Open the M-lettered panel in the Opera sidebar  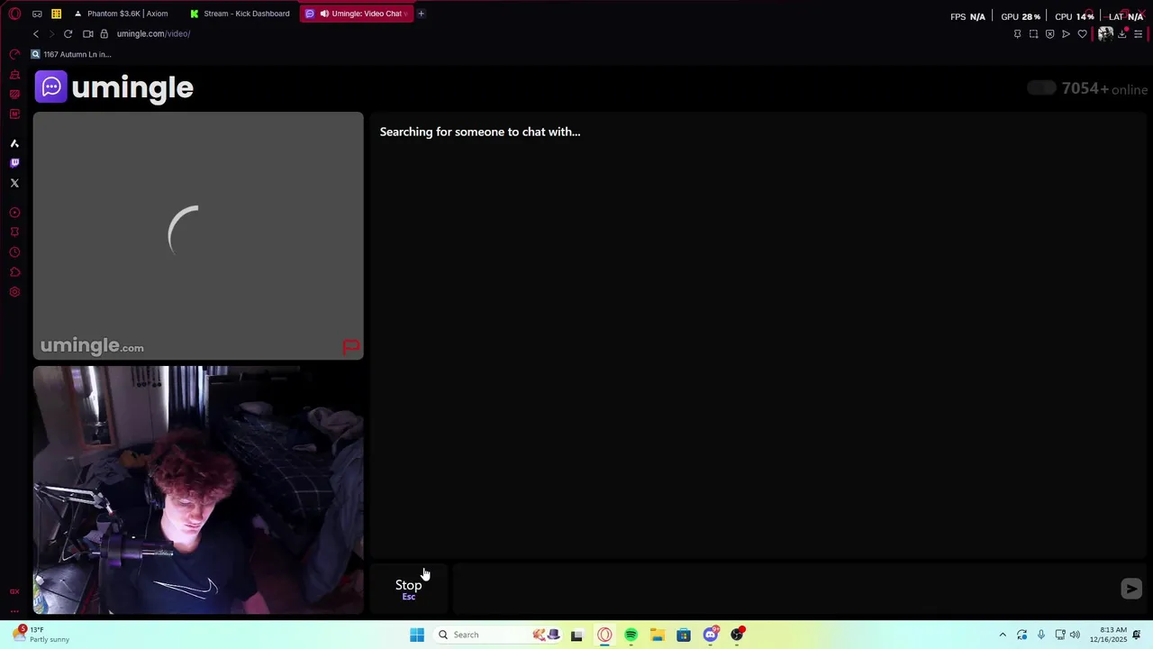pos(14,114)
